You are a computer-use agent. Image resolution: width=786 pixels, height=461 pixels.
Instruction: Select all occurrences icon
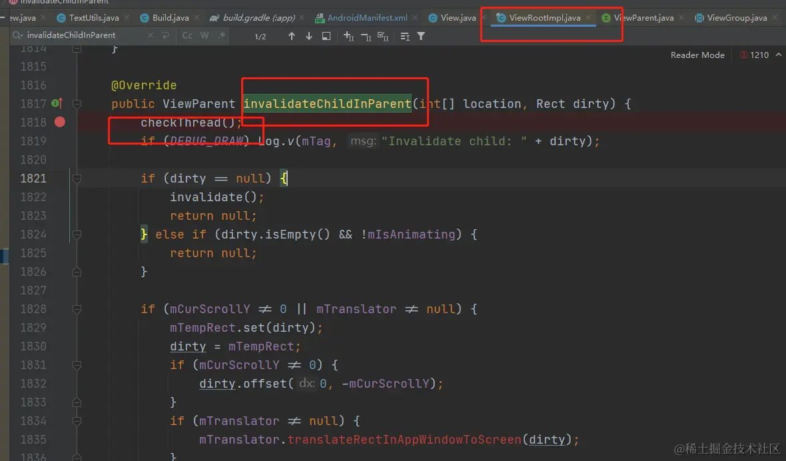pyautogui.click(x=383, y=36)
